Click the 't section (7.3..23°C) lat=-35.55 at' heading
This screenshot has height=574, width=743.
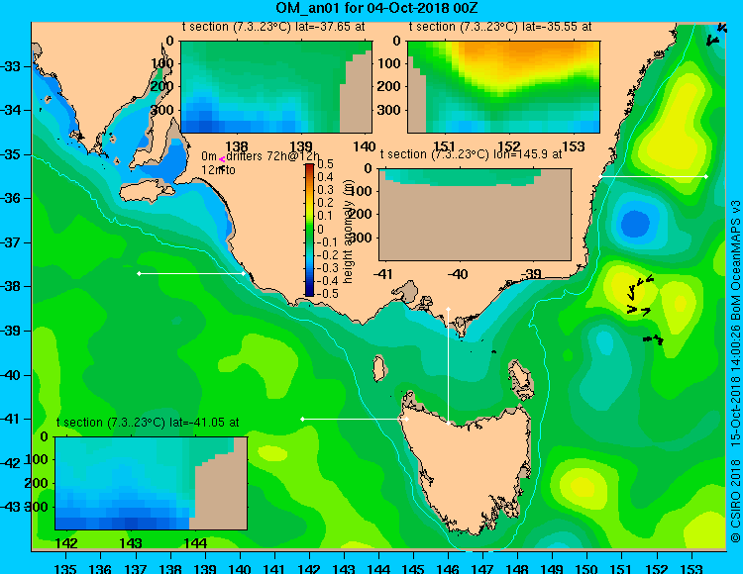pyautogui.click(x=500, y=27)
